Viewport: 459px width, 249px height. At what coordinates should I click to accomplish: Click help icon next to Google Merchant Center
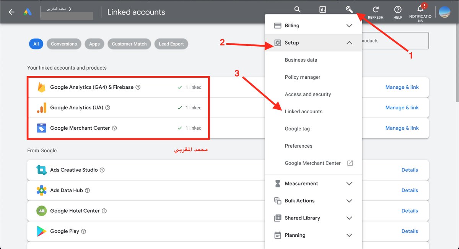pos(114,128)
